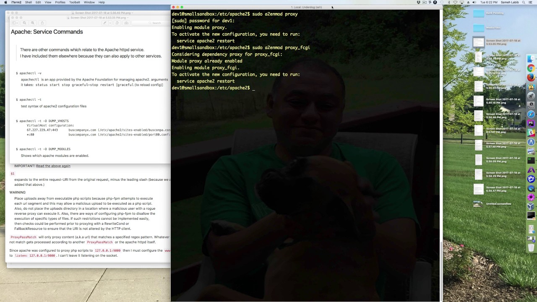The height and width of the screenshot is (302, 537).
Task: Open the Profiles menu
Action: click(60, 2)
